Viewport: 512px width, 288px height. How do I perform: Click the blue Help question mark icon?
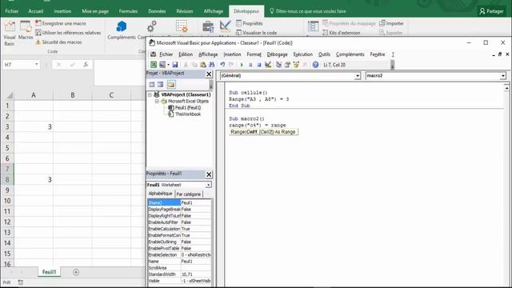[x=315, y=65]
